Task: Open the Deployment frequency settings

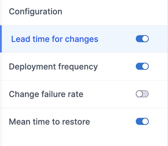Action: coord(53,67)
